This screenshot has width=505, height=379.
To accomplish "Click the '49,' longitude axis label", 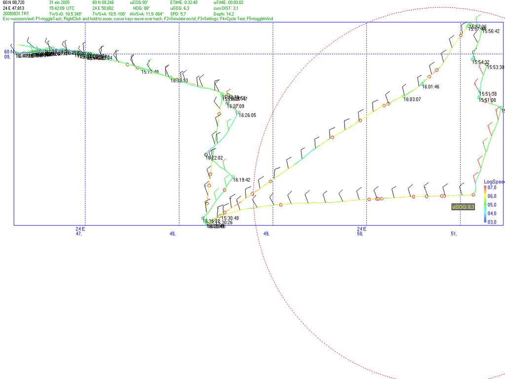I will tap(266, 233).
